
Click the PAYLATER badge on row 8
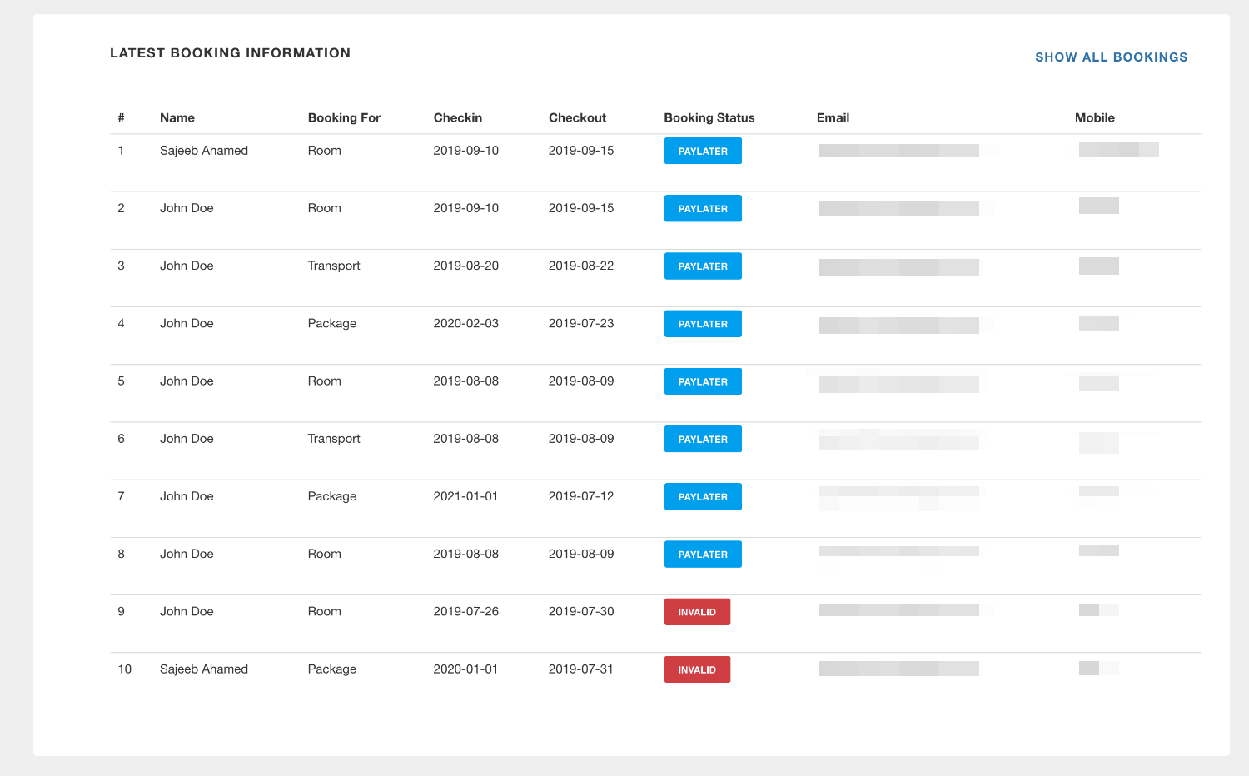[x=703, y=554]
